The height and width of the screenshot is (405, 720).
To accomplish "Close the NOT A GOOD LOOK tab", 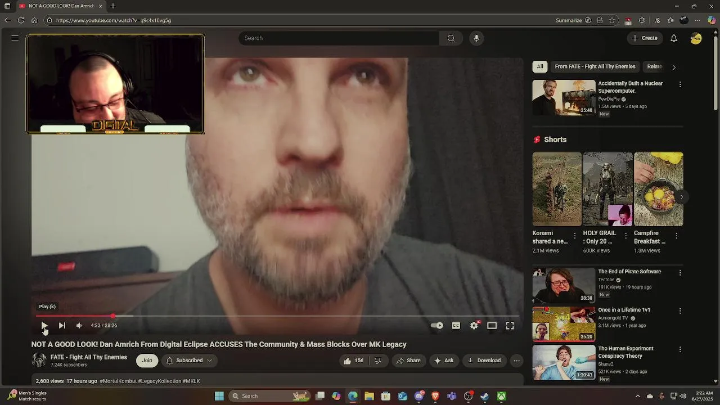I will 101,6.
